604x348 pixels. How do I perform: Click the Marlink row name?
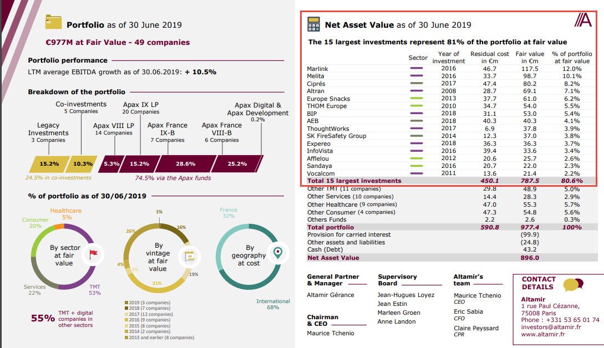317,69
